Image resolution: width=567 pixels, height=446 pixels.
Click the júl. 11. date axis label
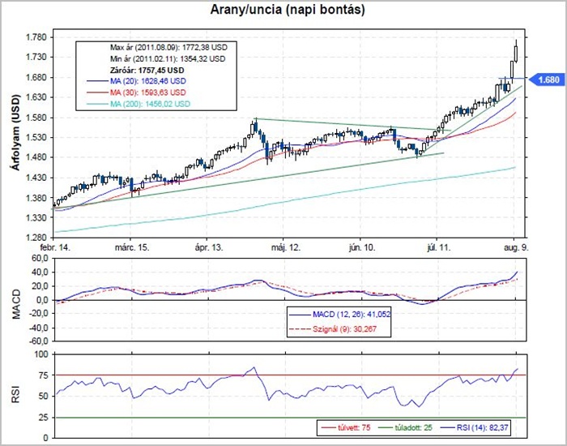point(438,245)
